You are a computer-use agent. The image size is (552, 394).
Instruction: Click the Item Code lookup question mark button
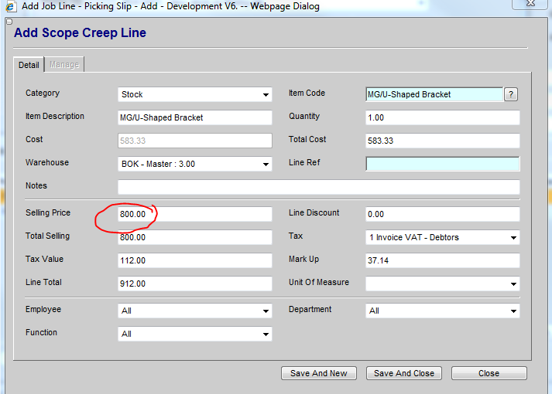[511, 94]
